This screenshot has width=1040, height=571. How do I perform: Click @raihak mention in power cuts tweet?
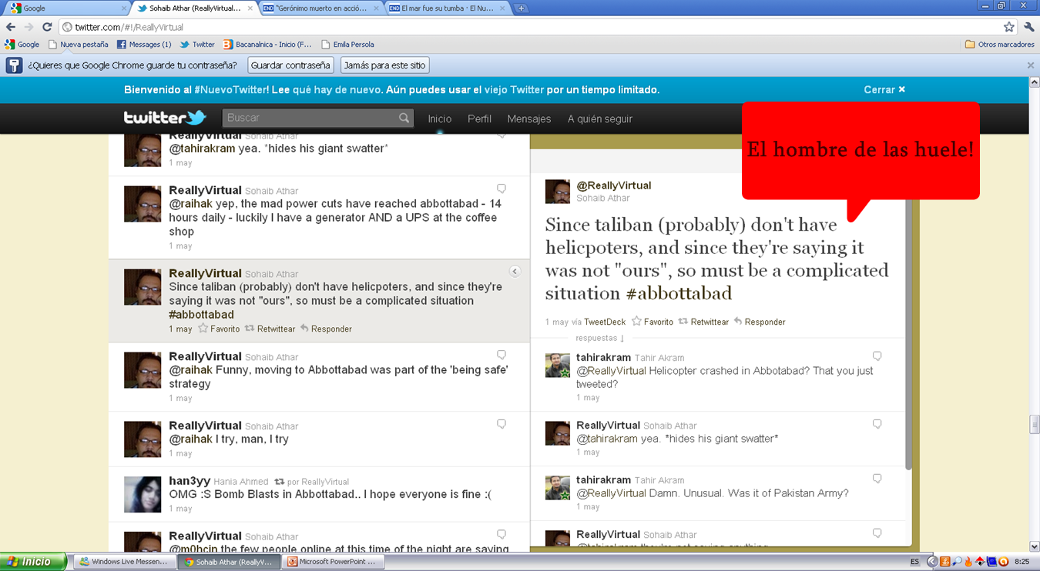pyautogui.click(x=190, y=204)
